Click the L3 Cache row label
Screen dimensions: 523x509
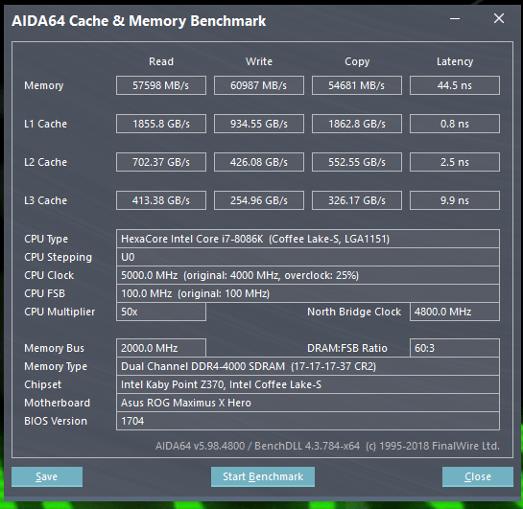[x=45, y=200]
